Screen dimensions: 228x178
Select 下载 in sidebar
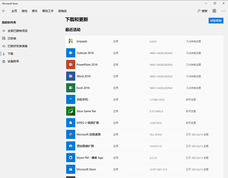[10, 54]
